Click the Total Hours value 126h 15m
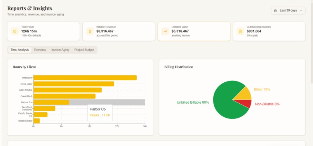The height and width of the screenshot is (146, 313). [29, 31]
